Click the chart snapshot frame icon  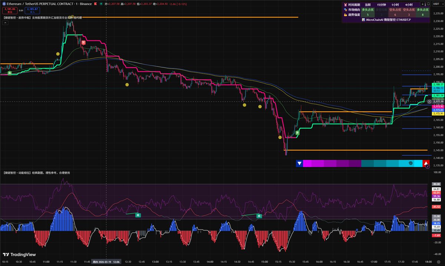point(428,4)
